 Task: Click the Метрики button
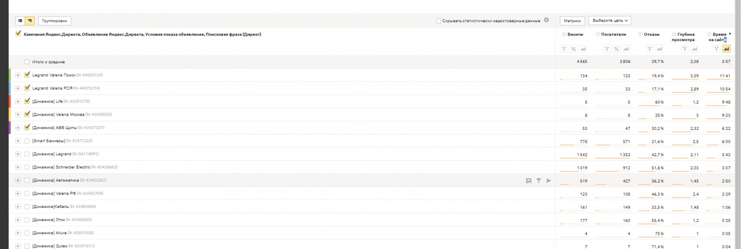point(572,21)
